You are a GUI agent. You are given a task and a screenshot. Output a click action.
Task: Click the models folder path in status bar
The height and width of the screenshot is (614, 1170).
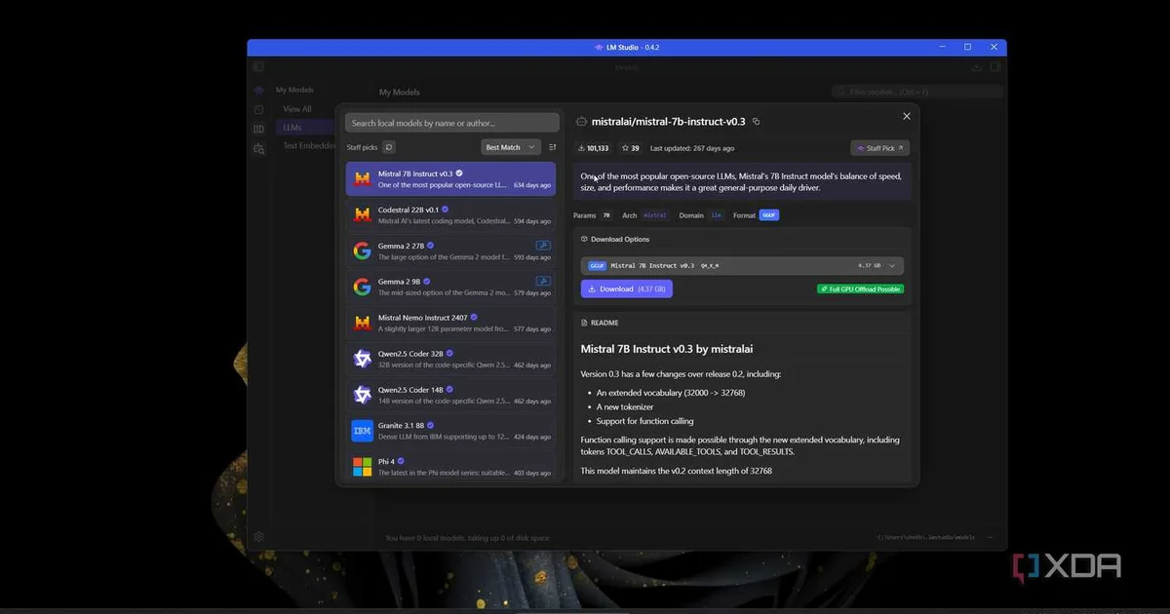927,537
